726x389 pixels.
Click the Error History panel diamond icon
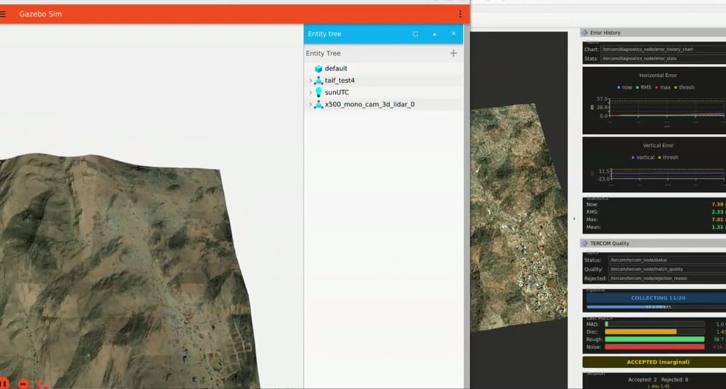[x=585, y=33]
